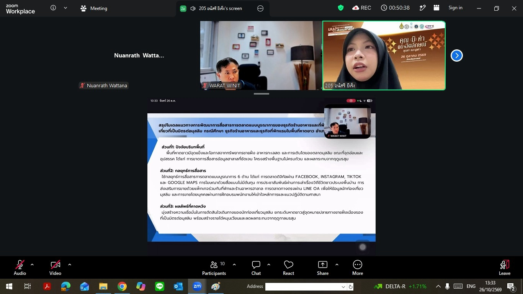Open the Chat panel
The height and width of the screenshot is (294, 523).
click(x=256, y=268)
